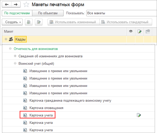
Task: Click the Использовать стандартный button
Action: coord(126,22)
